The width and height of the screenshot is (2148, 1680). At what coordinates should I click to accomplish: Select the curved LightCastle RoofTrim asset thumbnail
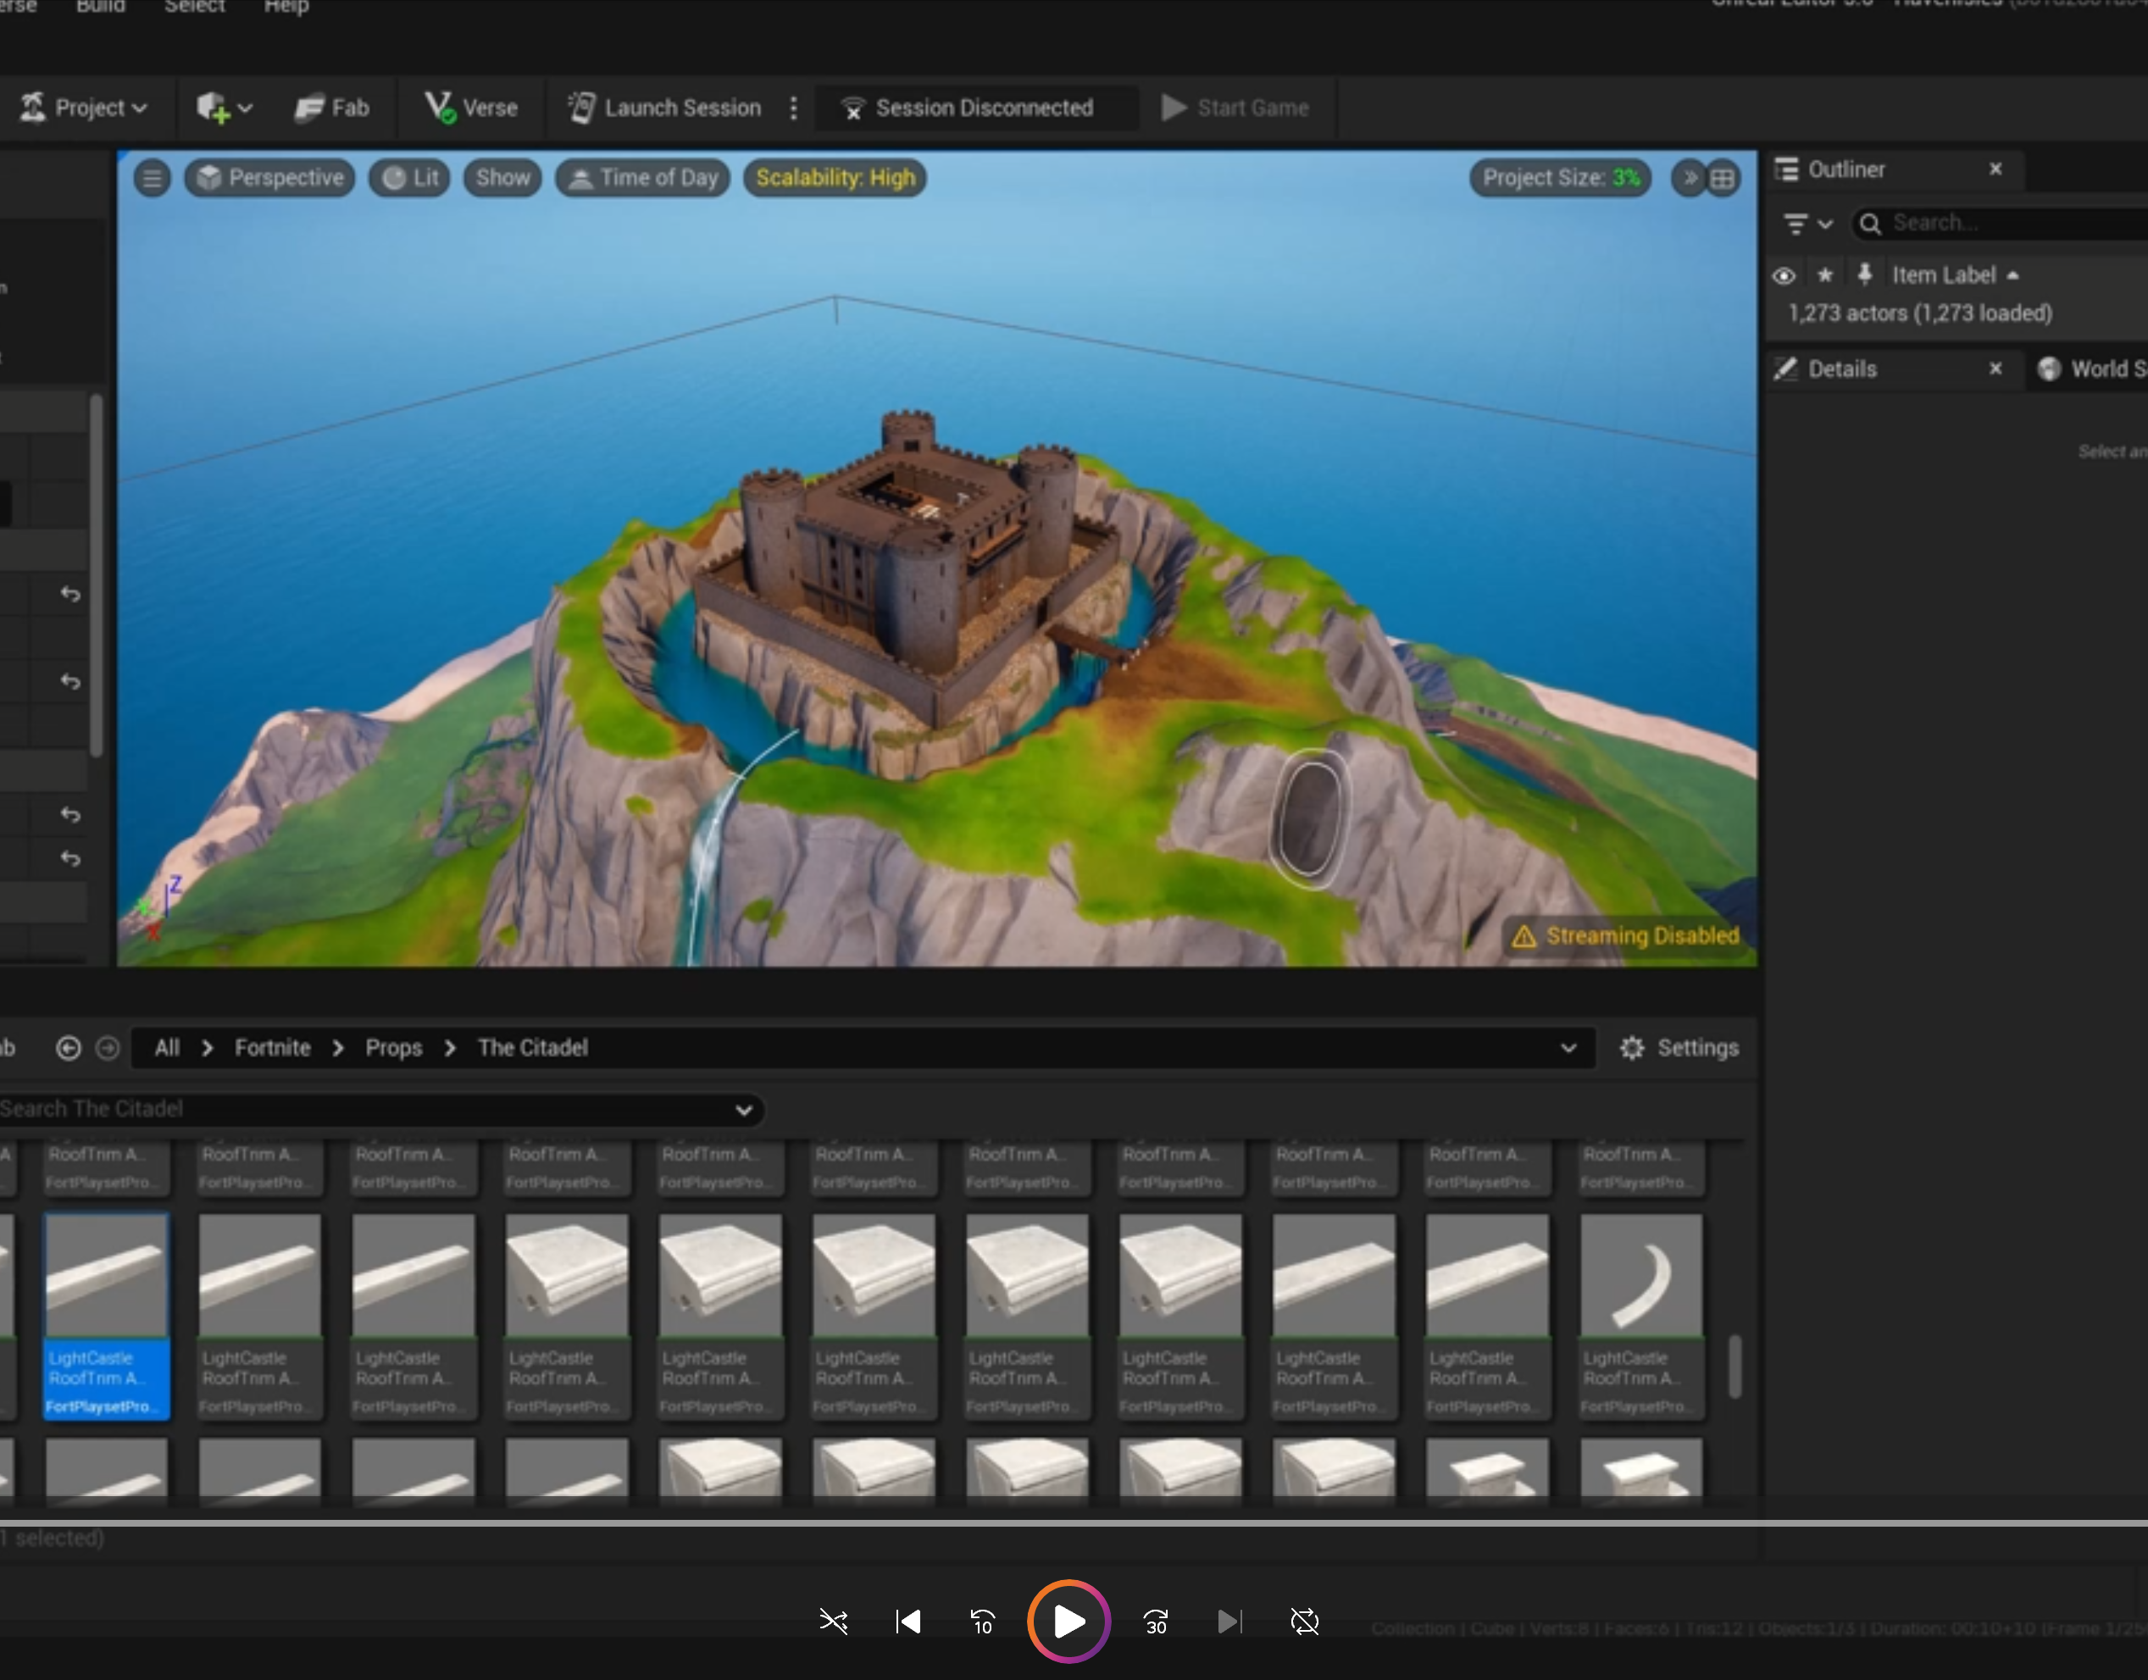coord(1640,1275)
